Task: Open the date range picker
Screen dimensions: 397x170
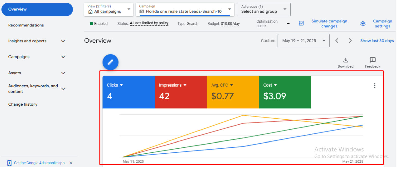Action: pos(304,41)
